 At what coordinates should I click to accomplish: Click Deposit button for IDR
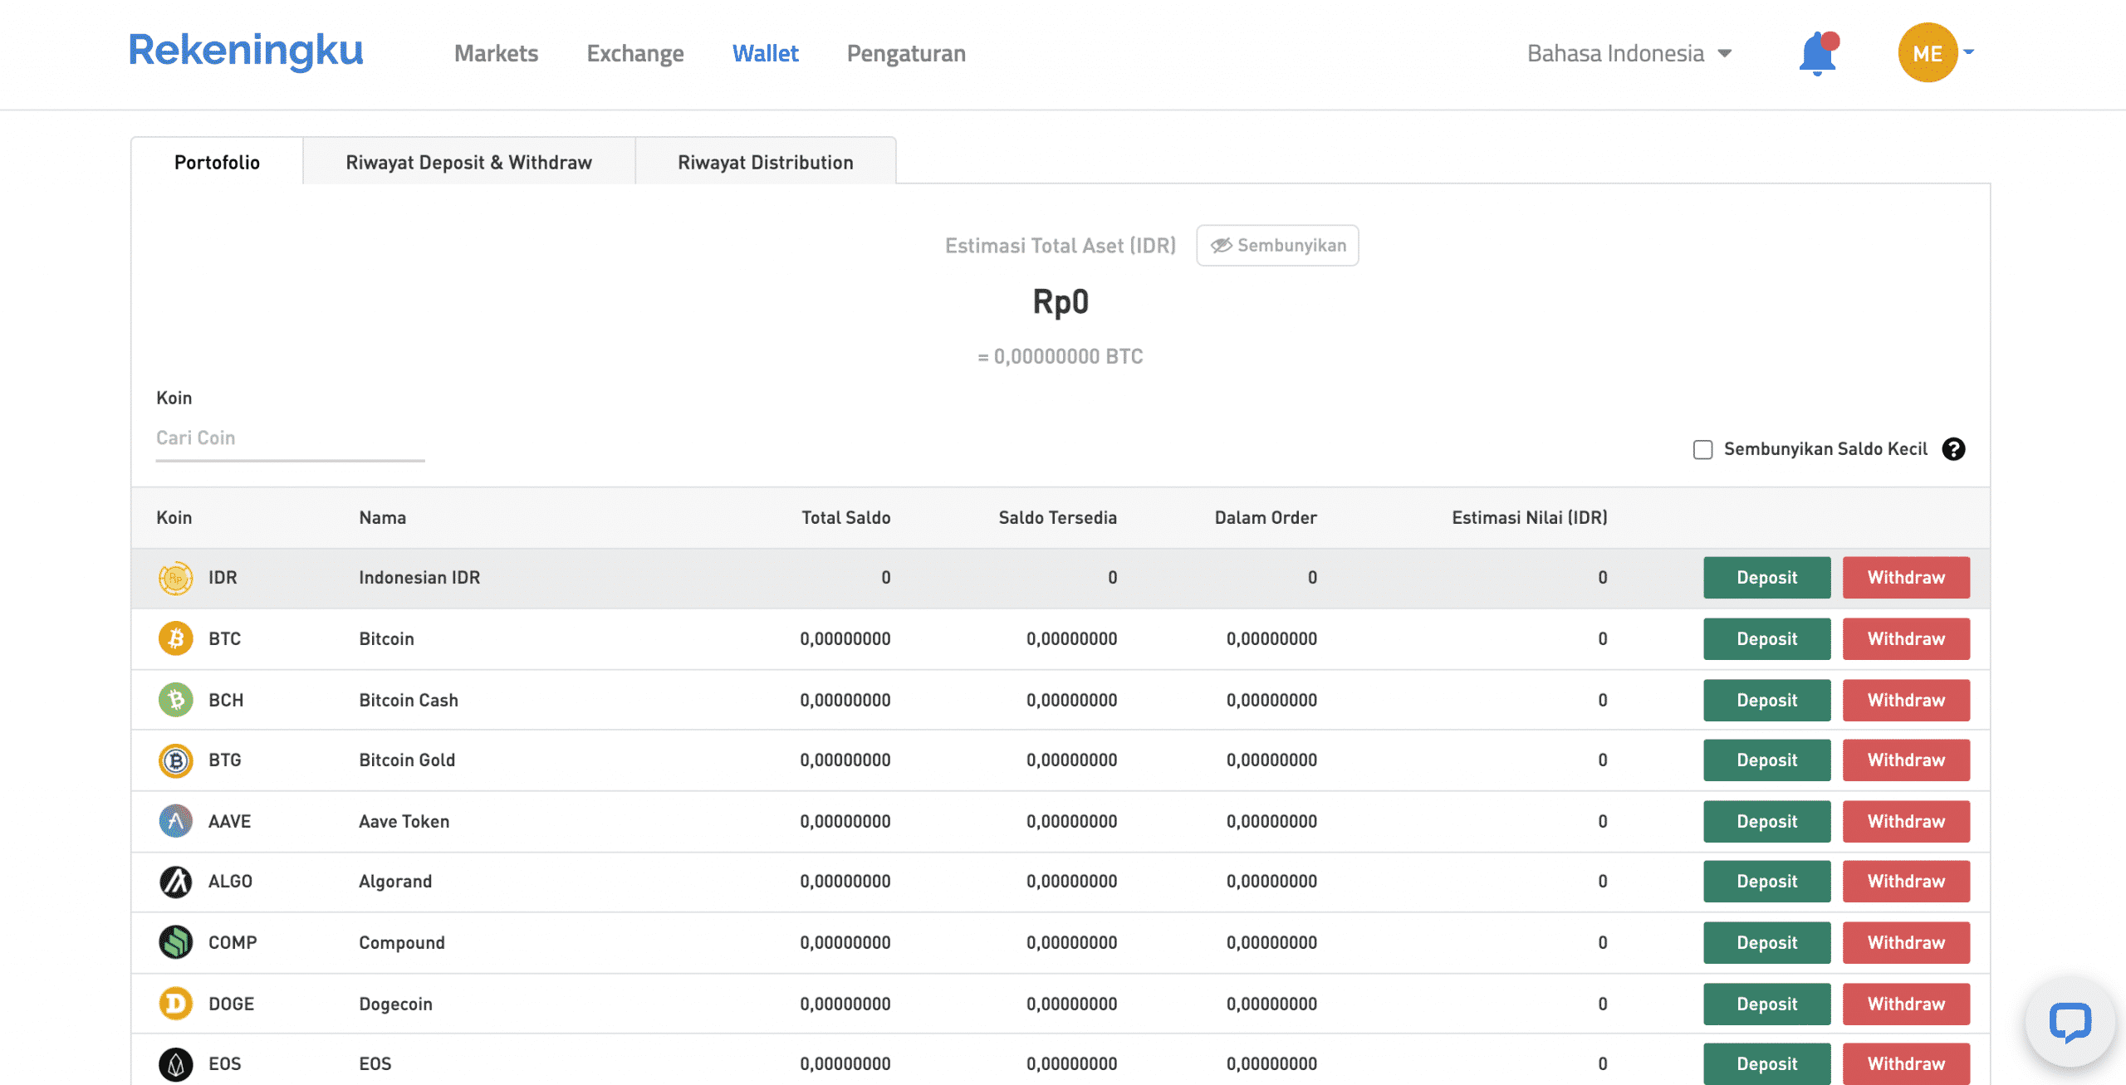1766,577
